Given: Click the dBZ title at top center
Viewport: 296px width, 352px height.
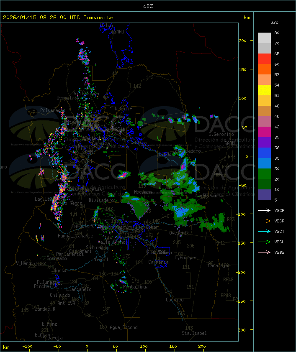Looking at the screenshot, I should click(148, 6).
